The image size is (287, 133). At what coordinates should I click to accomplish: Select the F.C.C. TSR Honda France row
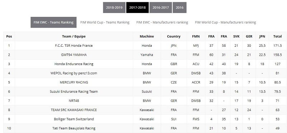point(145,46)
